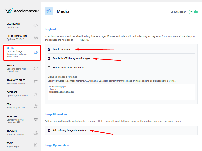This screenshot has width=202, height=151.
Task: Click the Media images icon in the sidebar
Action: pyautogui.click(x=36, y=52)
